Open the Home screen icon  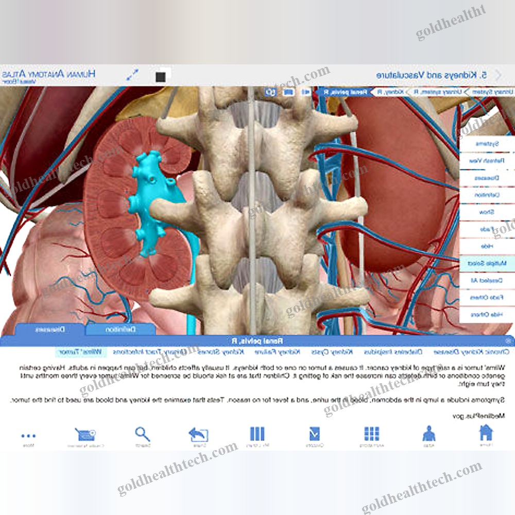(486, 433)
